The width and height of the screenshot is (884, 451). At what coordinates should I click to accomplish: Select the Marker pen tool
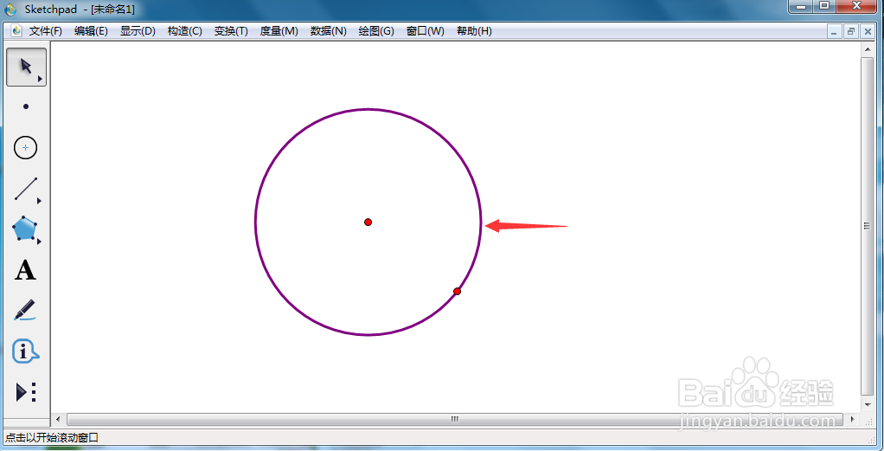(x=25, y=311)
